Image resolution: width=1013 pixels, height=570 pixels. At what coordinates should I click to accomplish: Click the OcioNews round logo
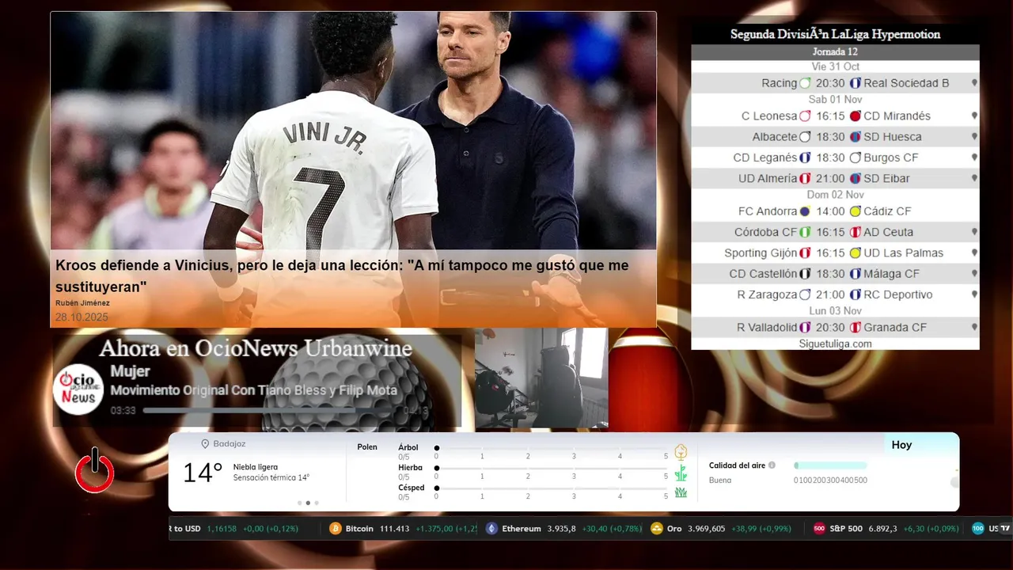pyautogui.click(x=78, y=389)
